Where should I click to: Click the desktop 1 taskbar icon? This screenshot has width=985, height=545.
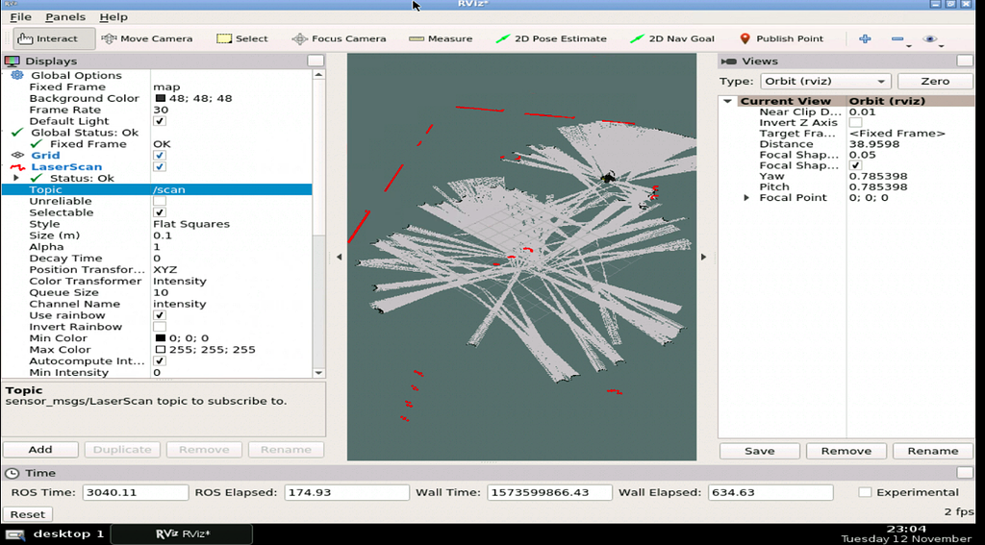click(17, 535)
